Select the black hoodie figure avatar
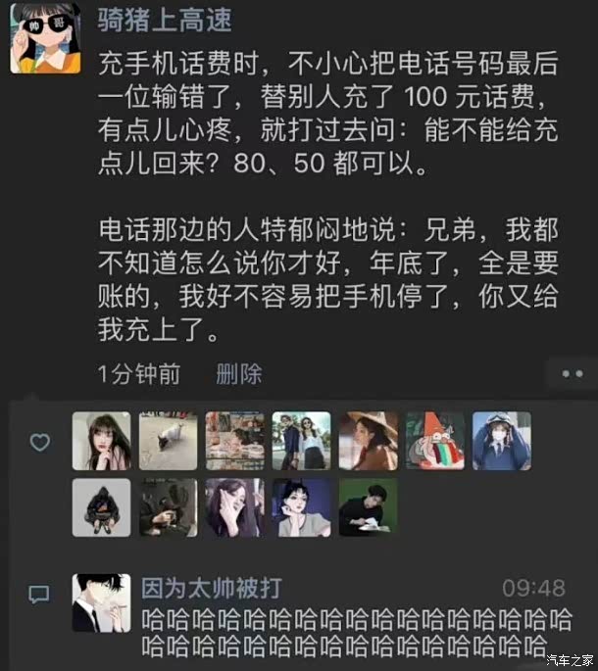 (102, 507)
